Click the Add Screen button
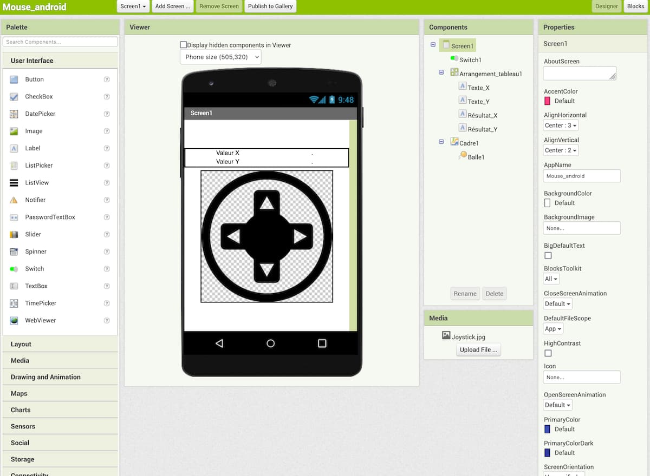 [172, 6]
